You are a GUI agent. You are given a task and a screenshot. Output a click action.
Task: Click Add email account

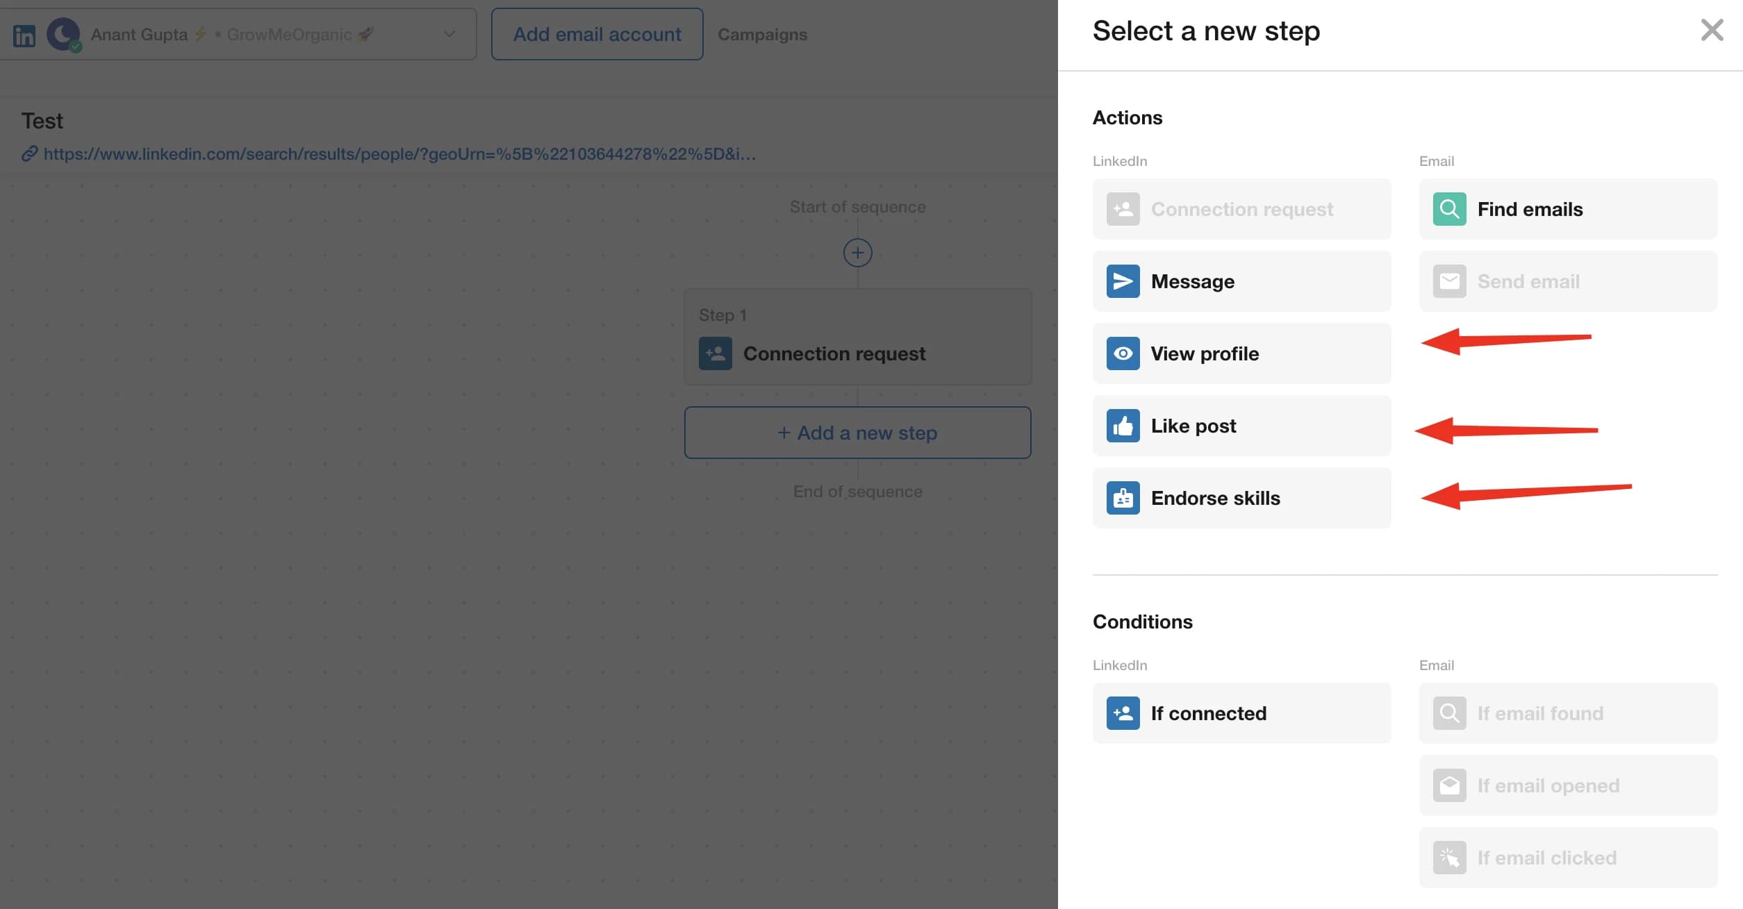[x=597, y=33]
